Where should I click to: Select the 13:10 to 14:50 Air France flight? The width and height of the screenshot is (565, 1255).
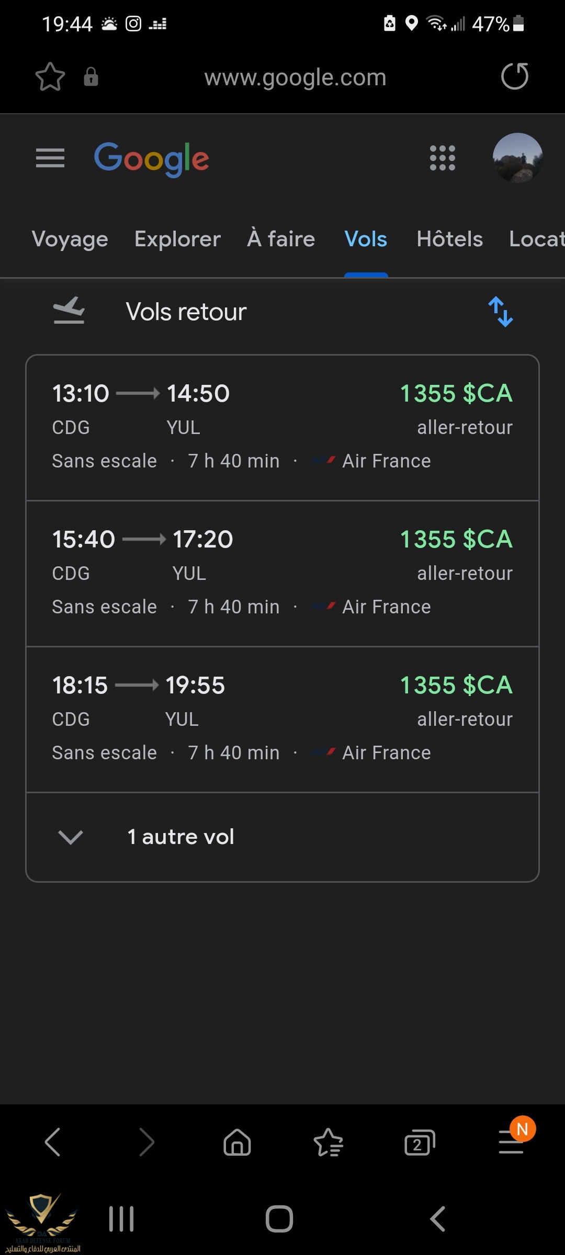(282, 428)
